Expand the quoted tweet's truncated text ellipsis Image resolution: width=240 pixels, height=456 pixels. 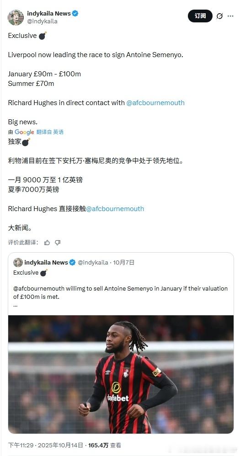click(x=16, y=306)
